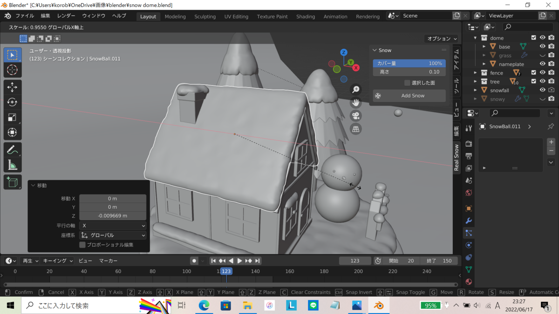Collapse the dome collection

[x=475, y=38]
